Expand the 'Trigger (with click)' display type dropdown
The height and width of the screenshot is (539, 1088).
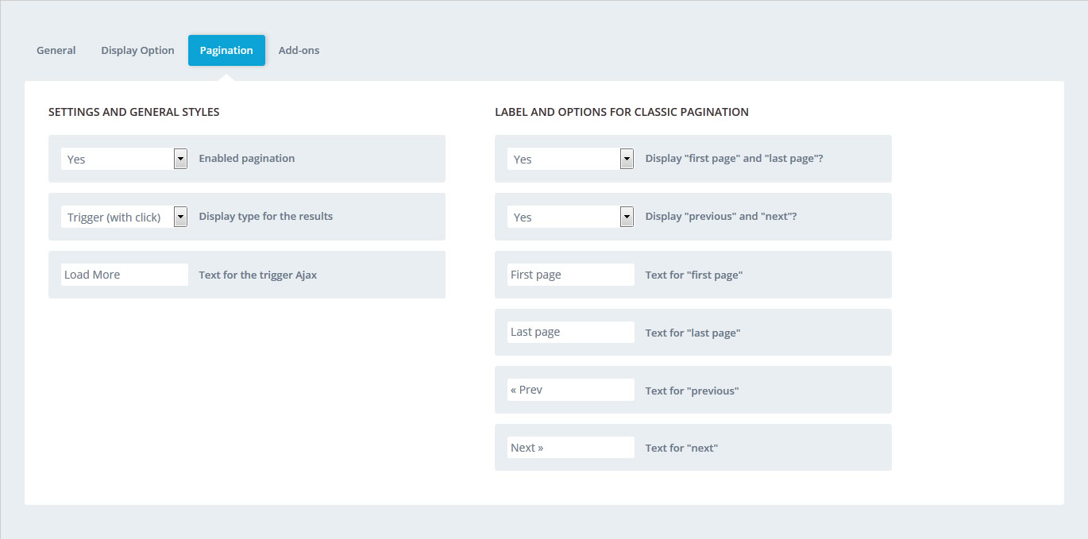(125, 217)
